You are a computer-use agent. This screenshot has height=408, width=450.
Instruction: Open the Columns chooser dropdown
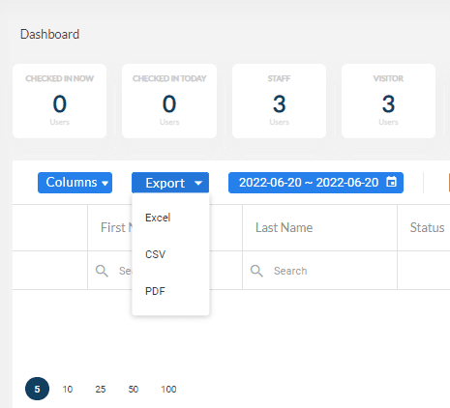75,183
